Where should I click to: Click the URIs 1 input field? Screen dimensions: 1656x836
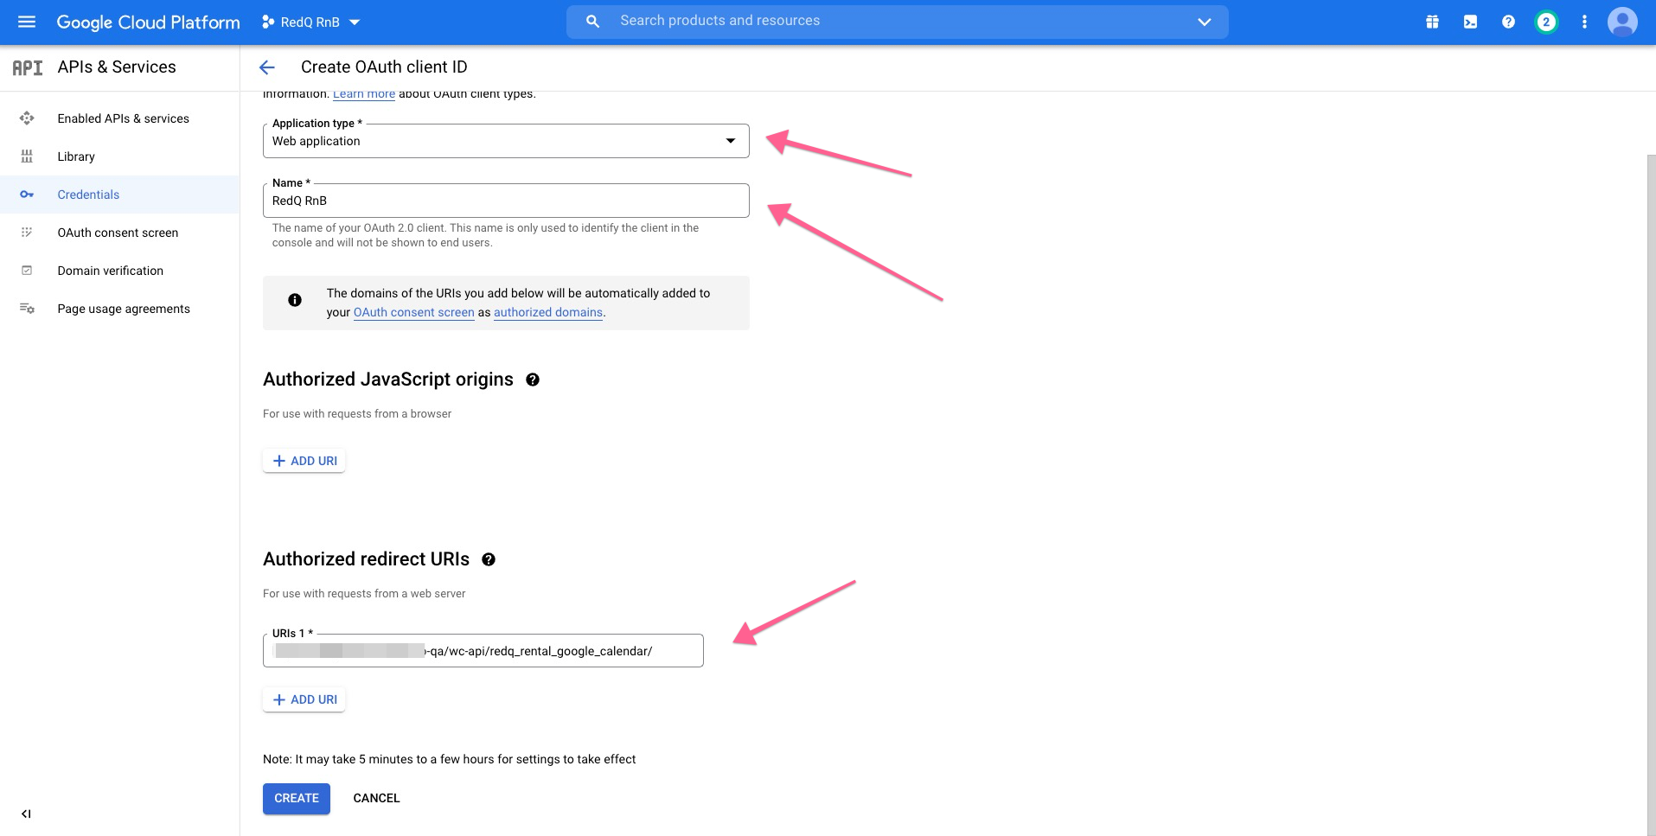coord(483,651)
